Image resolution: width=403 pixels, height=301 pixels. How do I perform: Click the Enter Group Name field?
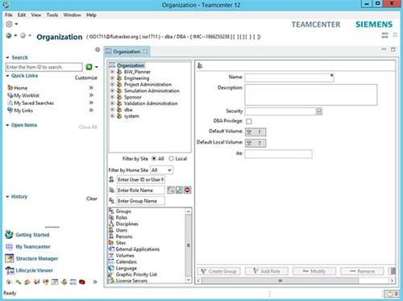[141, 201]
